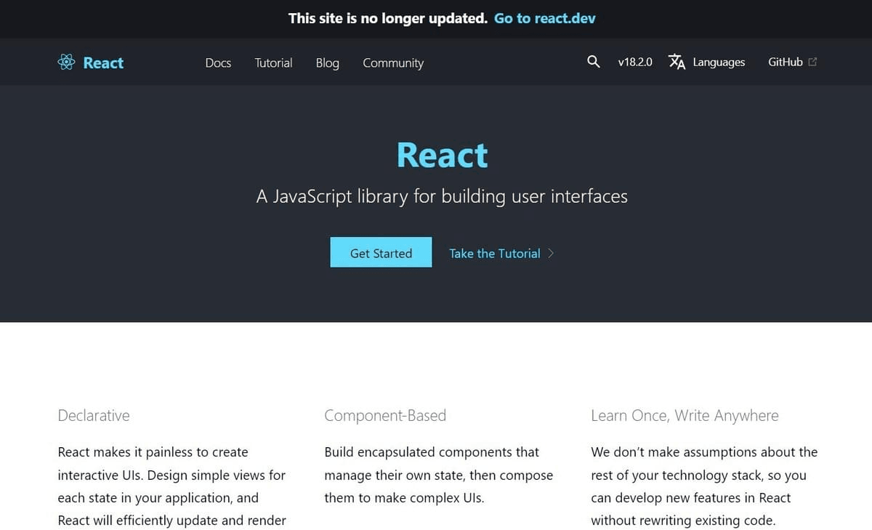The width and height of the screenshot is (872, 530).
Task: Click the Declarative feature heading
Action: tap(94, 415)
